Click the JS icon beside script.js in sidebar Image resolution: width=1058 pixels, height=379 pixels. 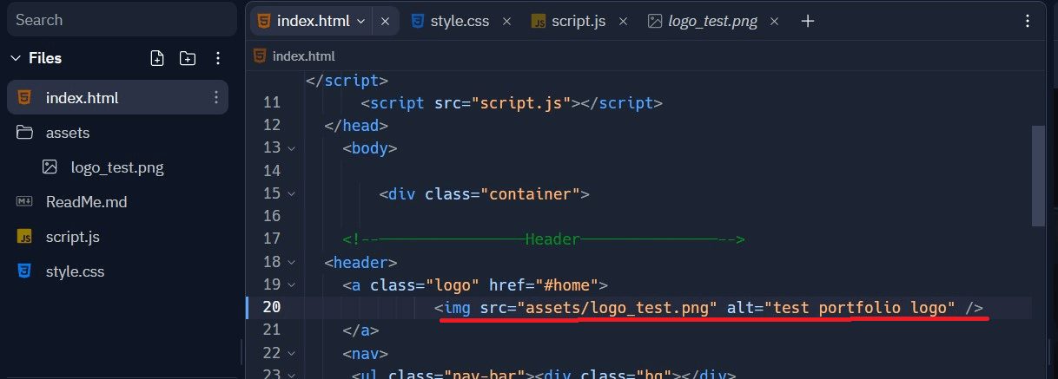(x=25, y=237)
